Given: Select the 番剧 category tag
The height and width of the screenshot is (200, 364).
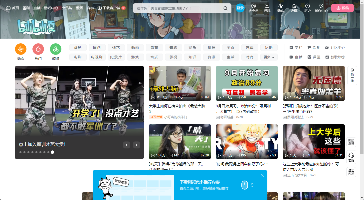Looking at the screenshot, I should point(78,48).
